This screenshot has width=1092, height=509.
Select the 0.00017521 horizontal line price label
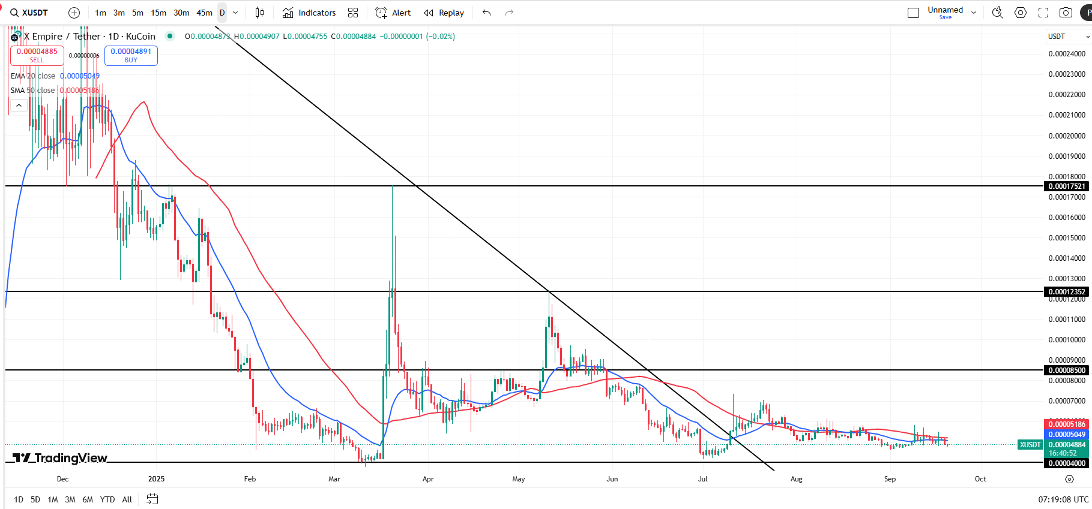coord(1067,186)
